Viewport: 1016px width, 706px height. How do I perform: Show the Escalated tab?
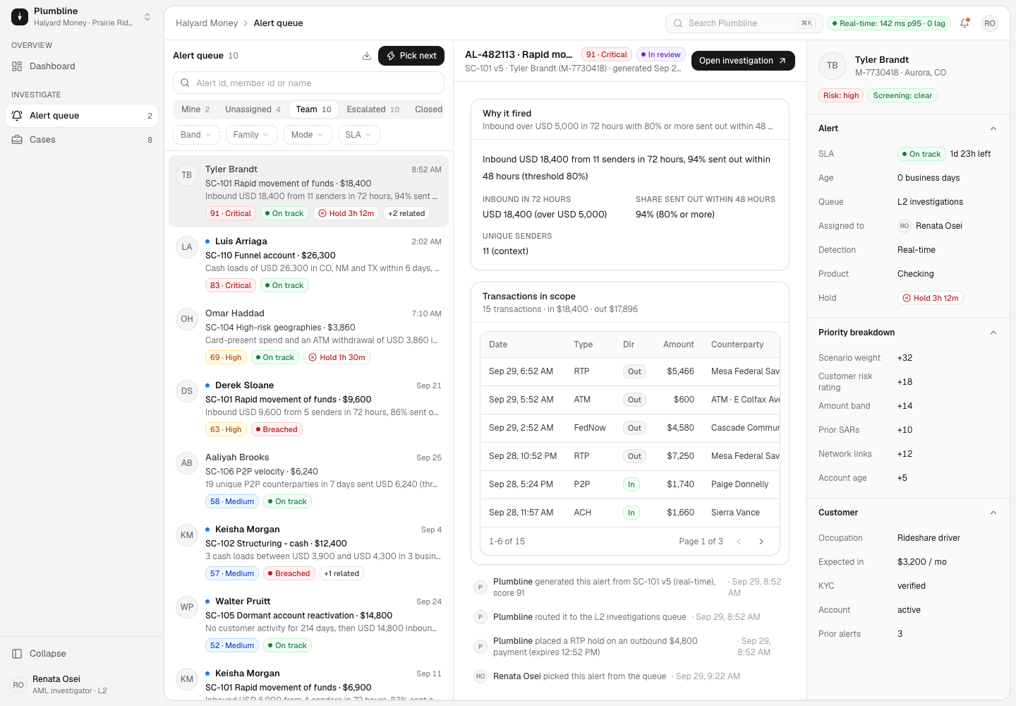(x=373, y=109)
